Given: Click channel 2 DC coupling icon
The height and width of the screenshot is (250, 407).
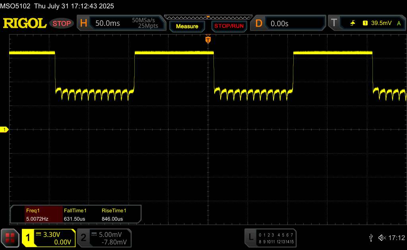Looking at the screenshot, I should (94, 234).
